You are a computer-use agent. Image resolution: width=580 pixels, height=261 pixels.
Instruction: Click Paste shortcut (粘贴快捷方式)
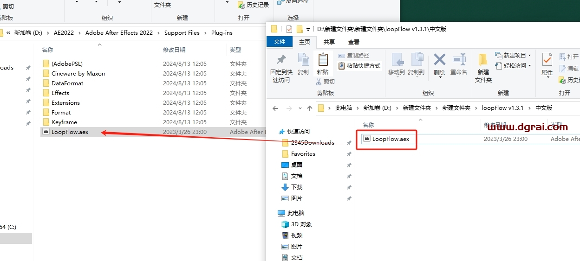359,66
